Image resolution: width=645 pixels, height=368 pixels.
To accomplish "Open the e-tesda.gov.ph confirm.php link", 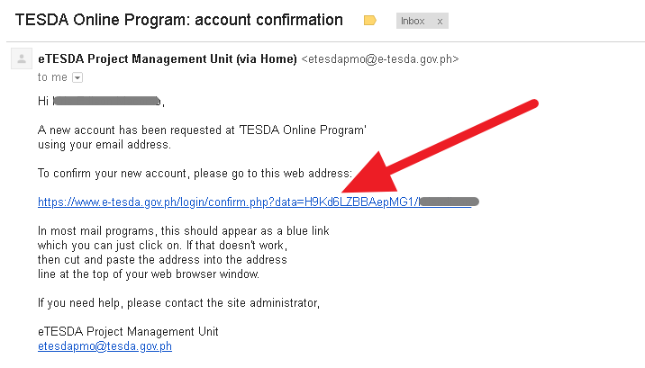I will 254,202.
